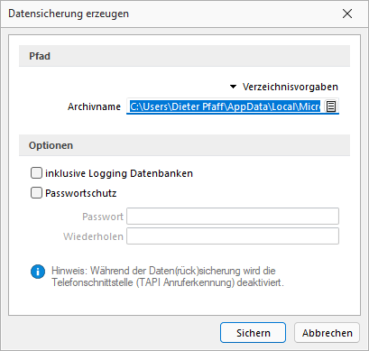Select the Wiederholen password field
Viewport: 369px width, 351px height.
pos(233,236)
